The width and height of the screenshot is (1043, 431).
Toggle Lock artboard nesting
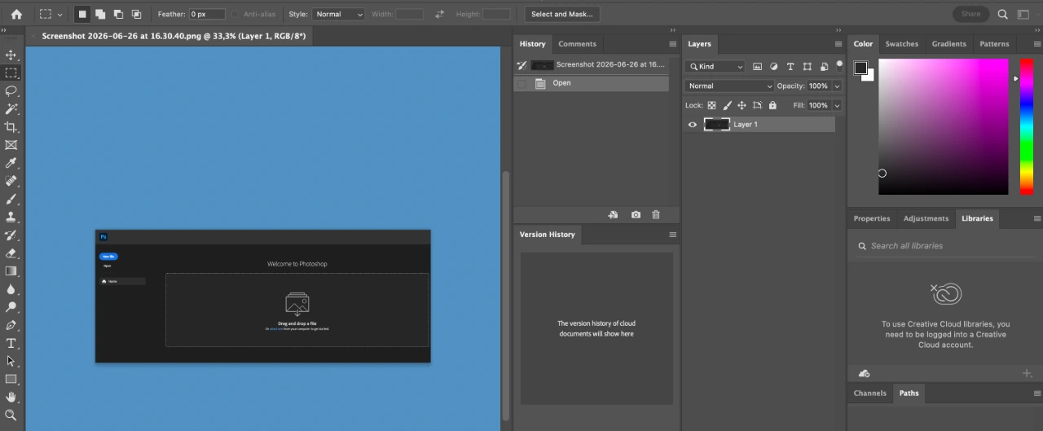point(757,105)
